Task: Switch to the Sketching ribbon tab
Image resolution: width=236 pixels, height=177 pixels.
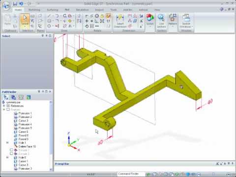Action: (x=34, y=10)
